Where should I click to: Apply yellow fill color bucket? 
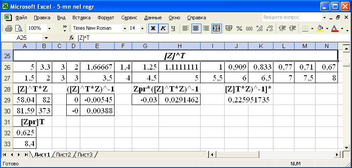[320, 28]
